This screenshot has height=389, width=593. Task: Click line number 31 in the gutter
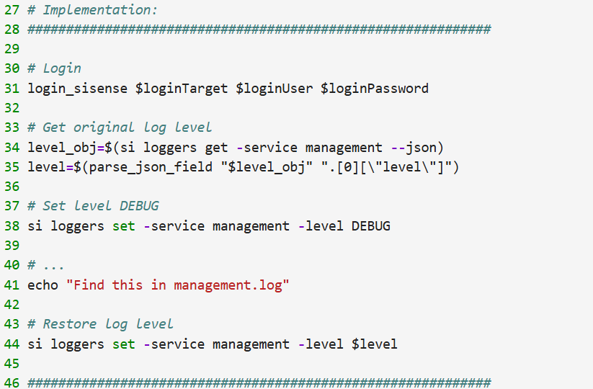coord(12,89)
